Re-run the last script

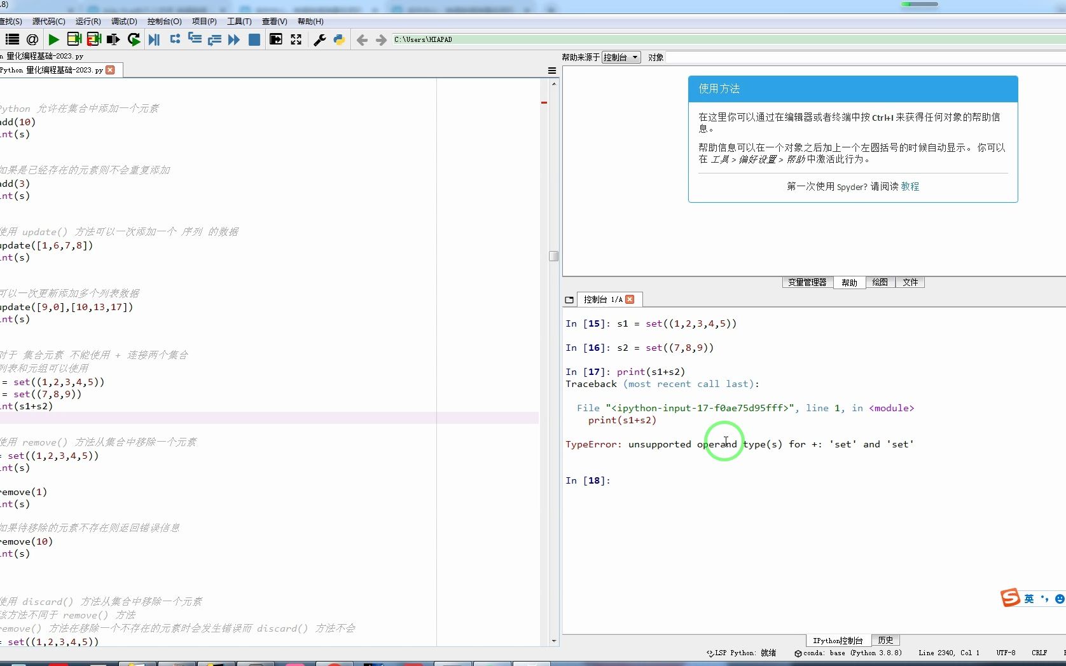[134, 39]
